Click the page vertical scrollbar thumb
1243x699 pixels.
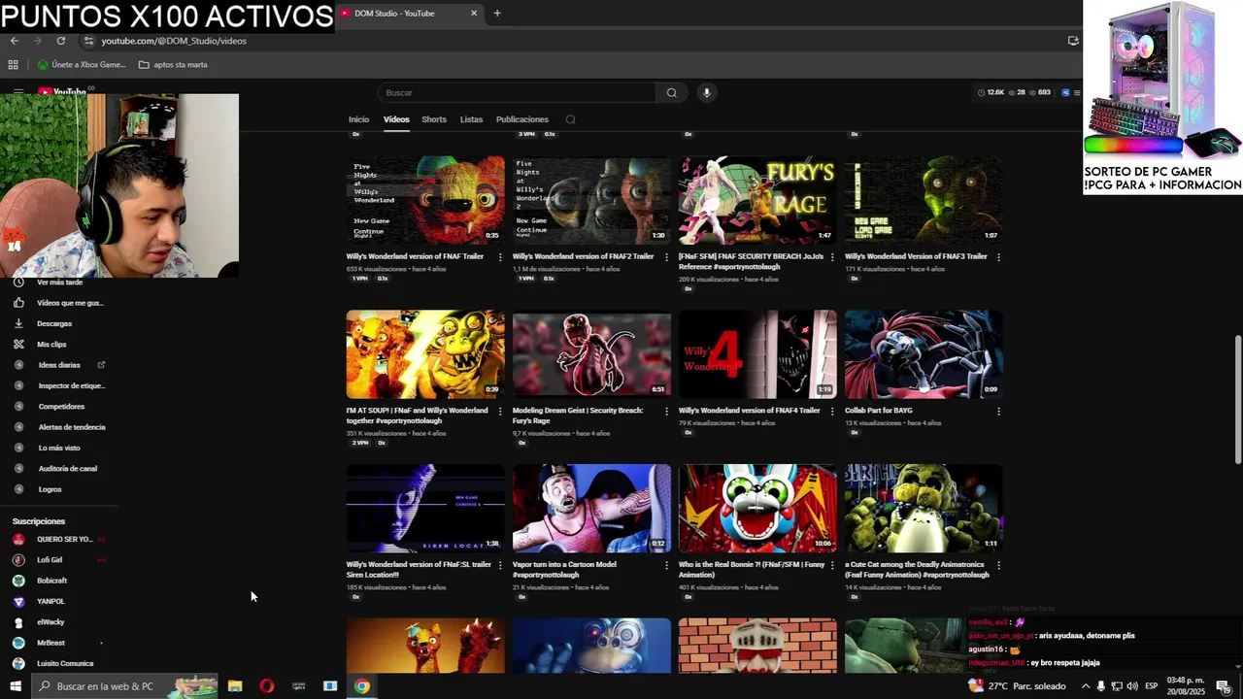coord(1237,399)
